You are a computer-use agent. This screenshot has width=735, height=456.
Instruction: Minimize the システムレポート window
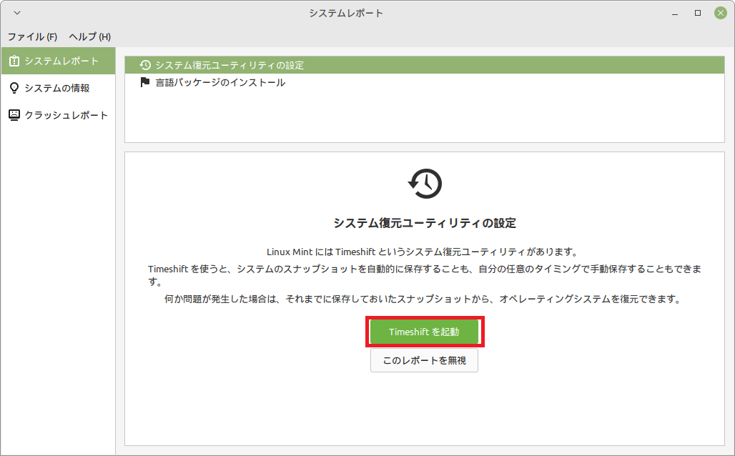click(675, 13)
